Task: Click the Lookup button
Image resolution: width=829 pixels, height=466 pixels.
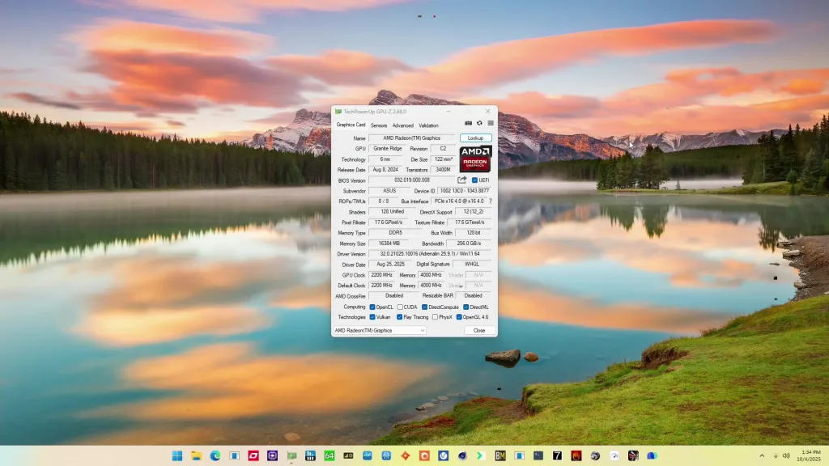Action: (x=474, y=138)
